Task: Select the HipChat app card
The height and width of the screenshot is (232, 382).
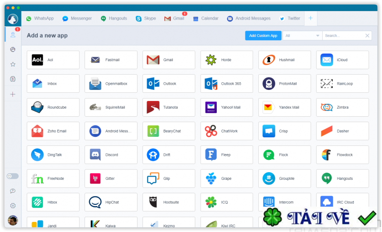Action: click(111, 202)
